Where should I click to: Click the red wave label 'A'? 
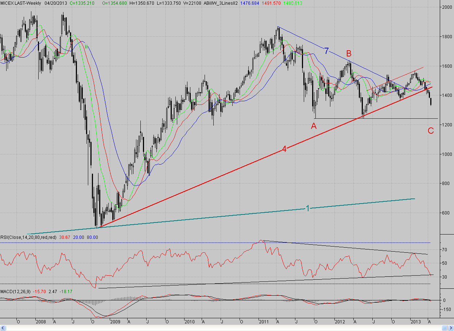pyautogui.click(x=314, y=126)
